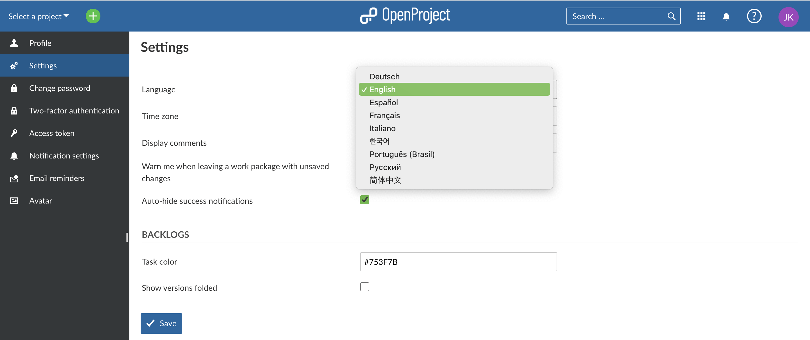This screenshot has height=340, width=810.
Task: Navigate to Avatar settings
Action: 40,200
